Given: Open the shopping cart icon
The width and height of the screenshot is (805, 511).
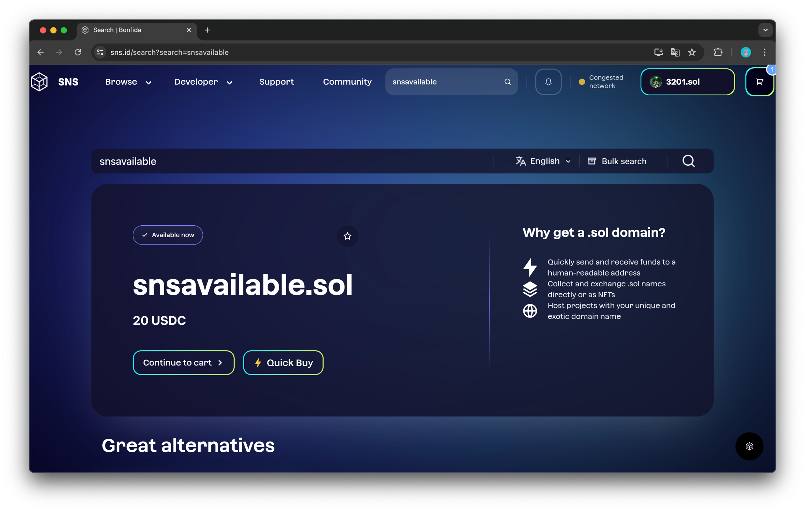Looking at the screenshot, I should (x=759, y=82).
